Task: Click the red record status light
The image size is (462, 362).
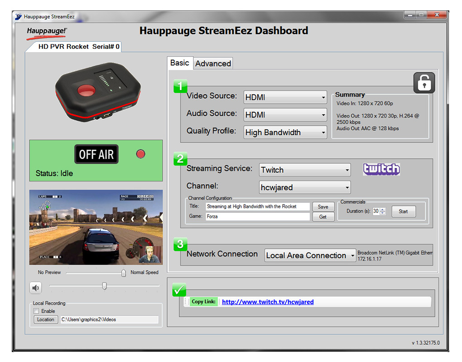Action: coord(141,154)
